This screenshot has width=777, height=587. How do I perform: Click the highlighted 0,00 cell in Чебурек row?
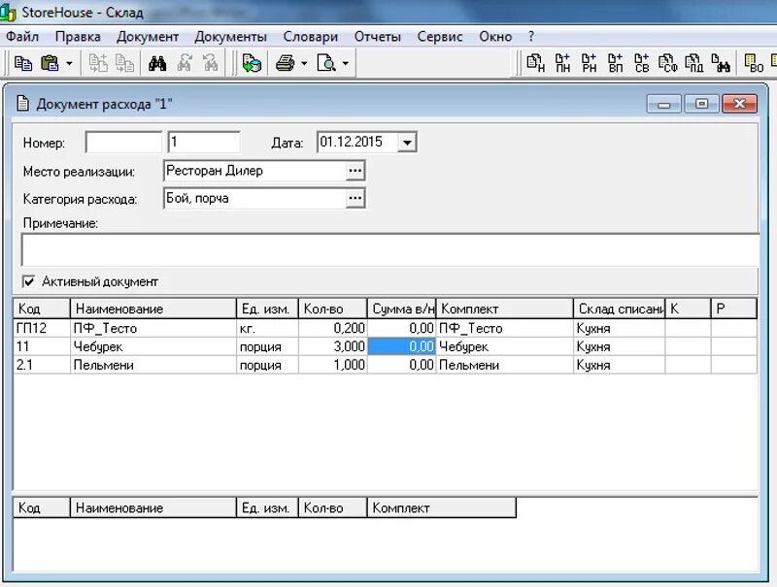401,346
